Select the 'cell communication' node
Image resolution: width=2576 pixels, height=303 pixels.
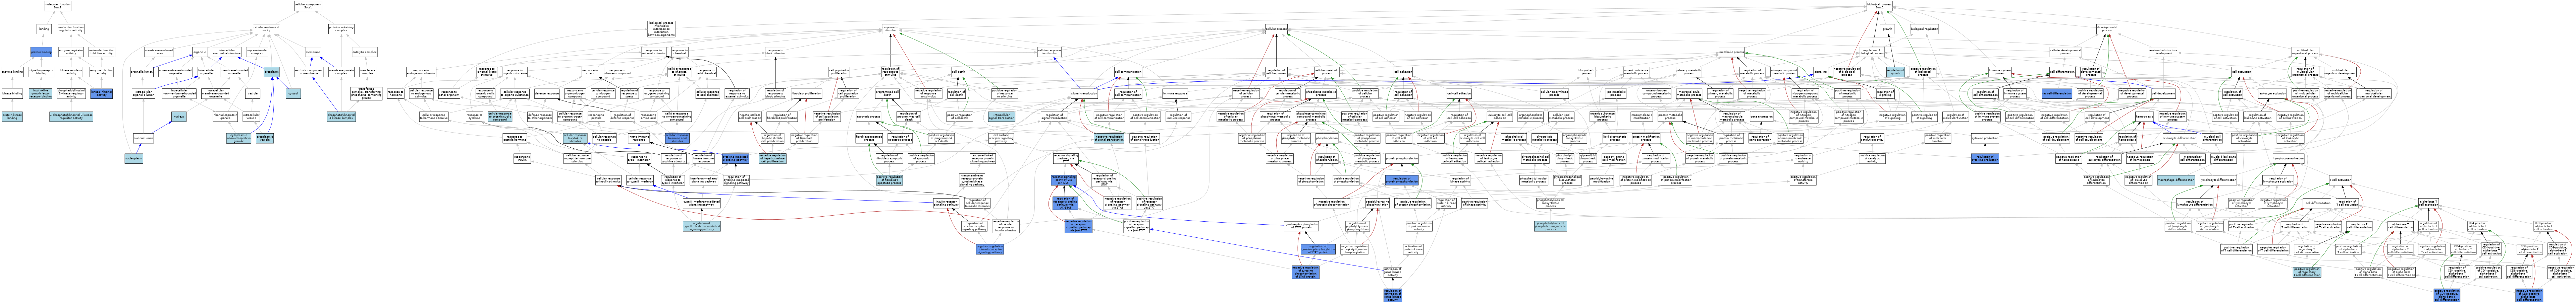click(1128, 72)
